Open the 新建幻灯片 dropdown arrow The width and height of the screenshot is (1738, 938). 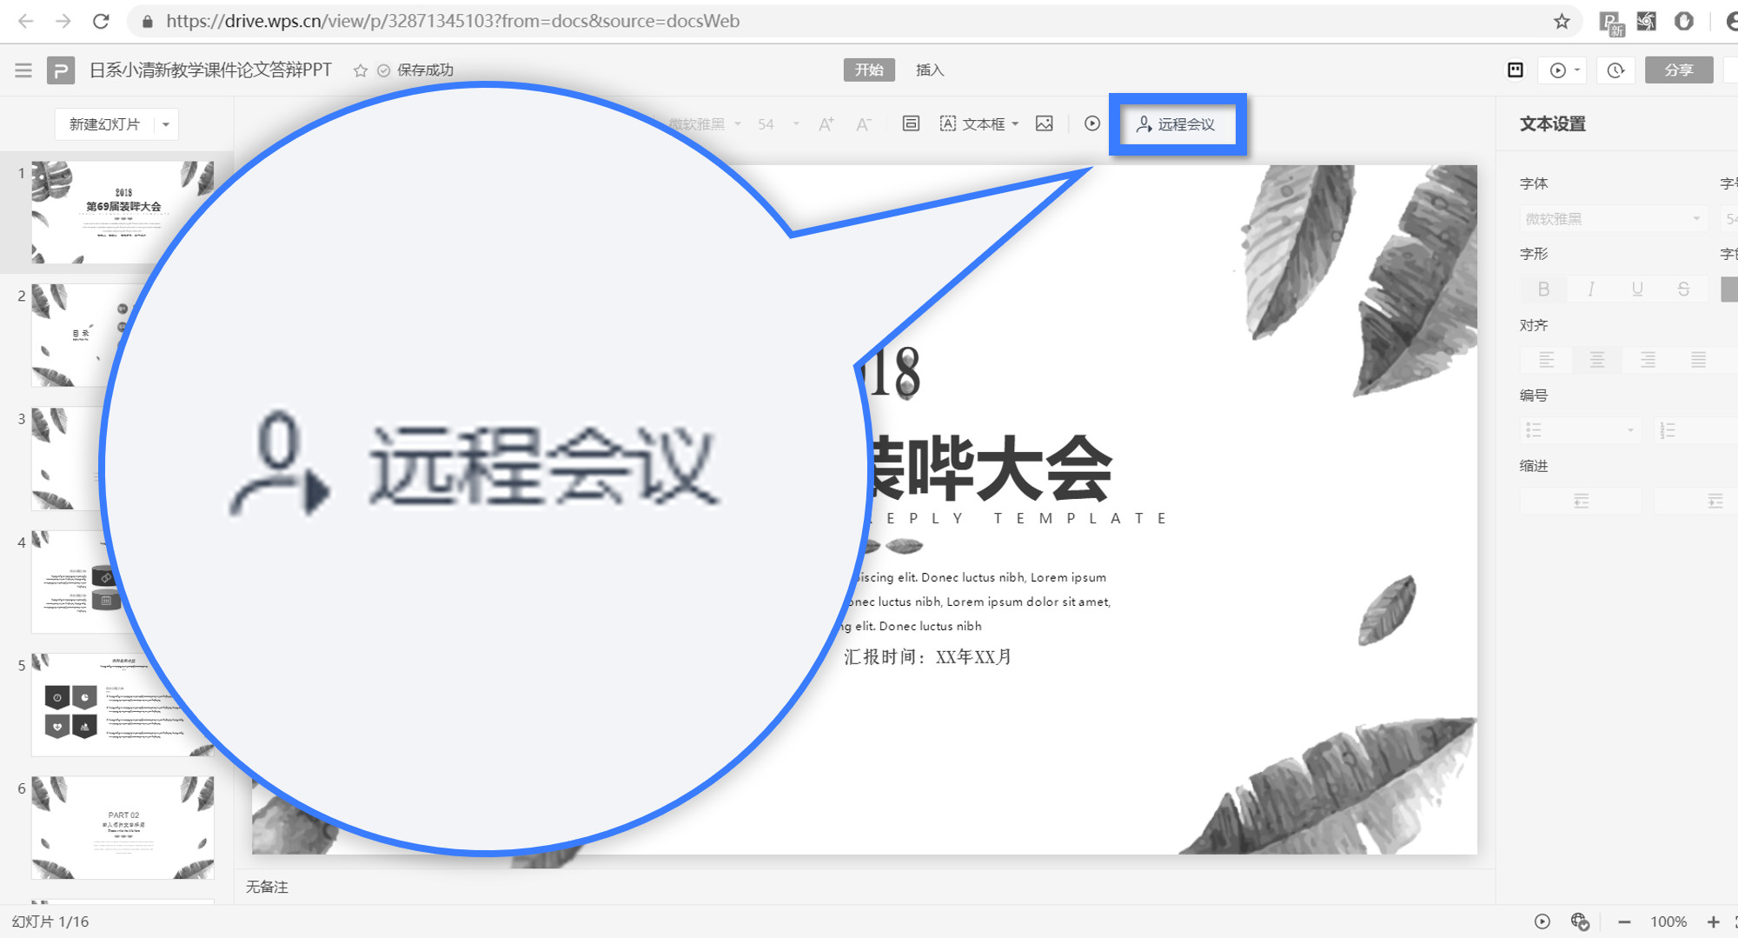tap(165, 123)
